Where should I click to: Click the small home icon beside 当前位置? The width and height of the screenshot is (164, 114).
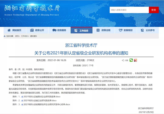[x=5, y=36]
